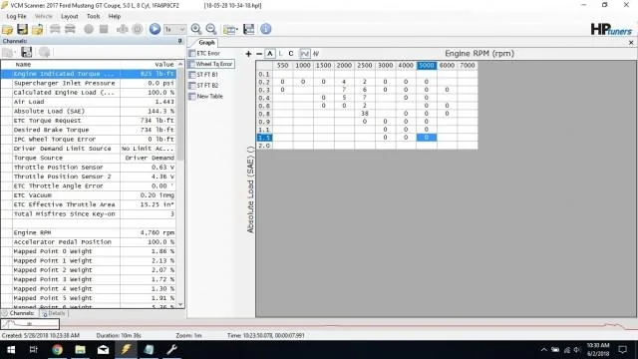Select the Engine Indicated Torque channel row
The height and width of the screenshot is (359, 638).
click(x=89, y=74)
